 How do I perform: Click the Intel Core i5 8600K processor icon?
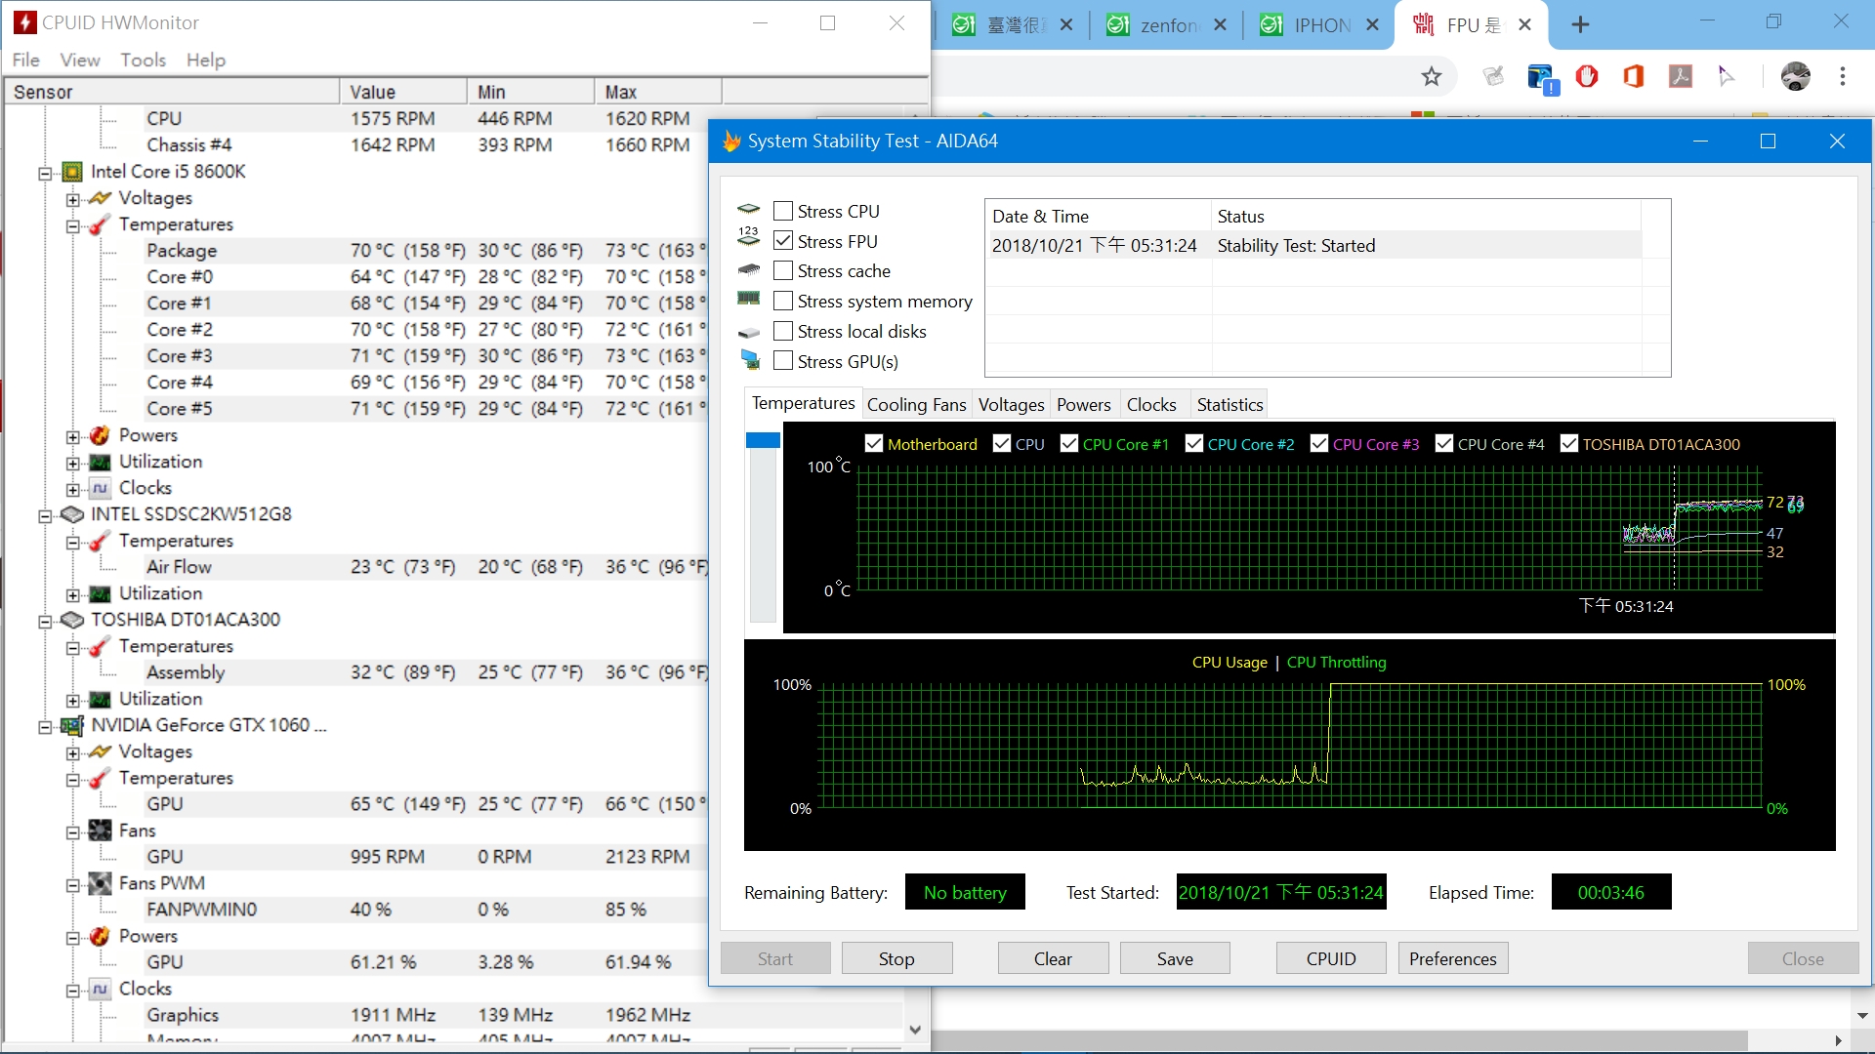coord(72,172)
